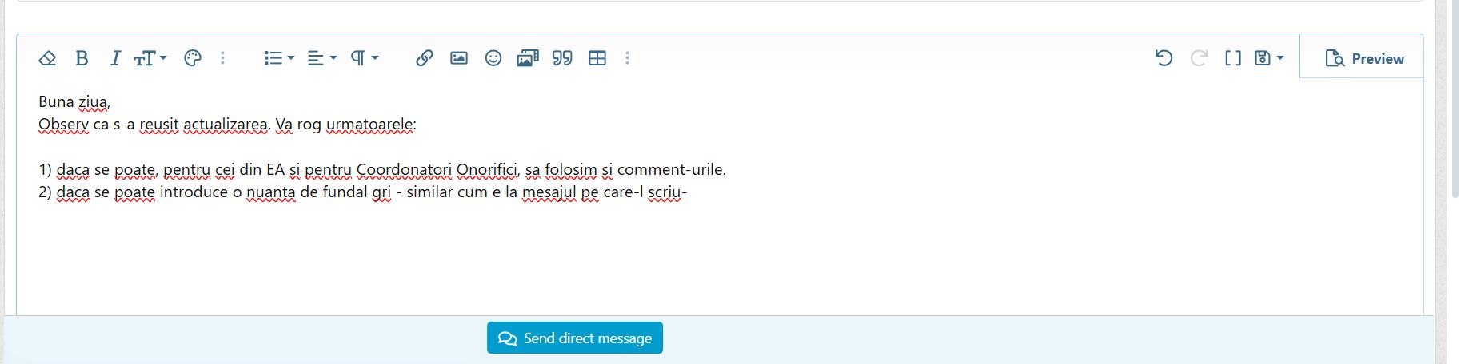1461x364 pixels.
Task: Open the Paragraph format dropdown
Action: point(365,58)
